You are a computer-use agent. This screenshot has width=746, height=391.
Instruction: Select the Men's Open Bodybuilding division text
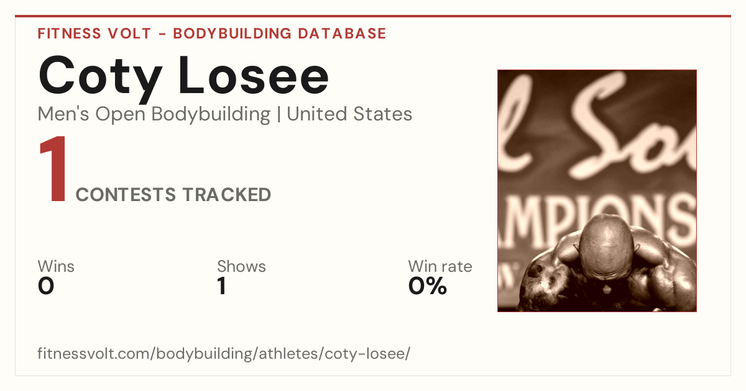click(x=154, y=114)
